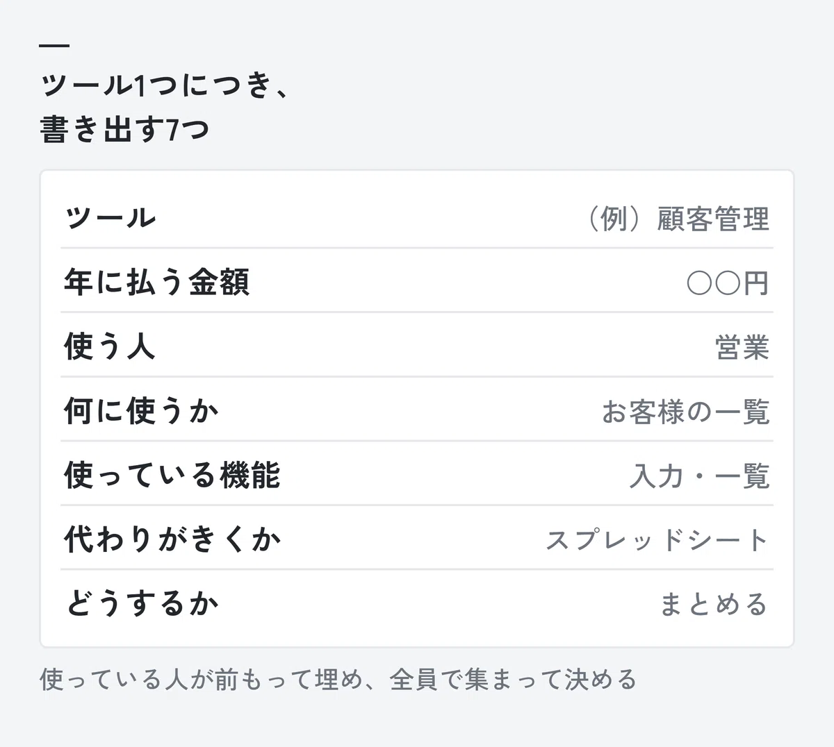
Task: Select the 使う人 row label
Action: (x=110, y=346)
